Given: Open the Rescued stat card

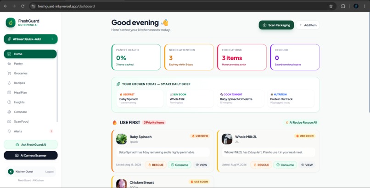Looking at the screenshot, I should tap(295, 57).
